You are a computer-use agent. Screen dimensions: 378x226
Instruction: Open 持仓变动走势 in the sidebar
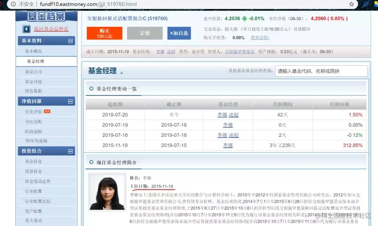pyautogui.click(x=38, y=181)
